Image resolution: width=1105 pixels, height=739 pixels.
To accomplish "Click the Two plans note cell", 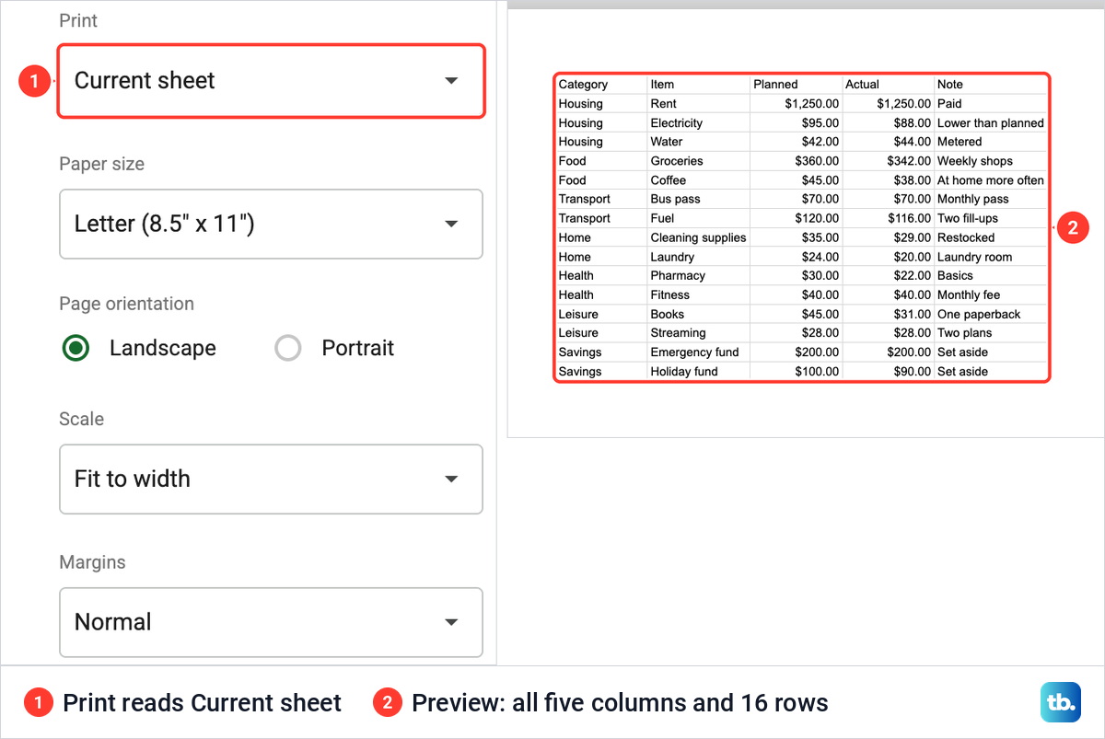I will 991,333.
